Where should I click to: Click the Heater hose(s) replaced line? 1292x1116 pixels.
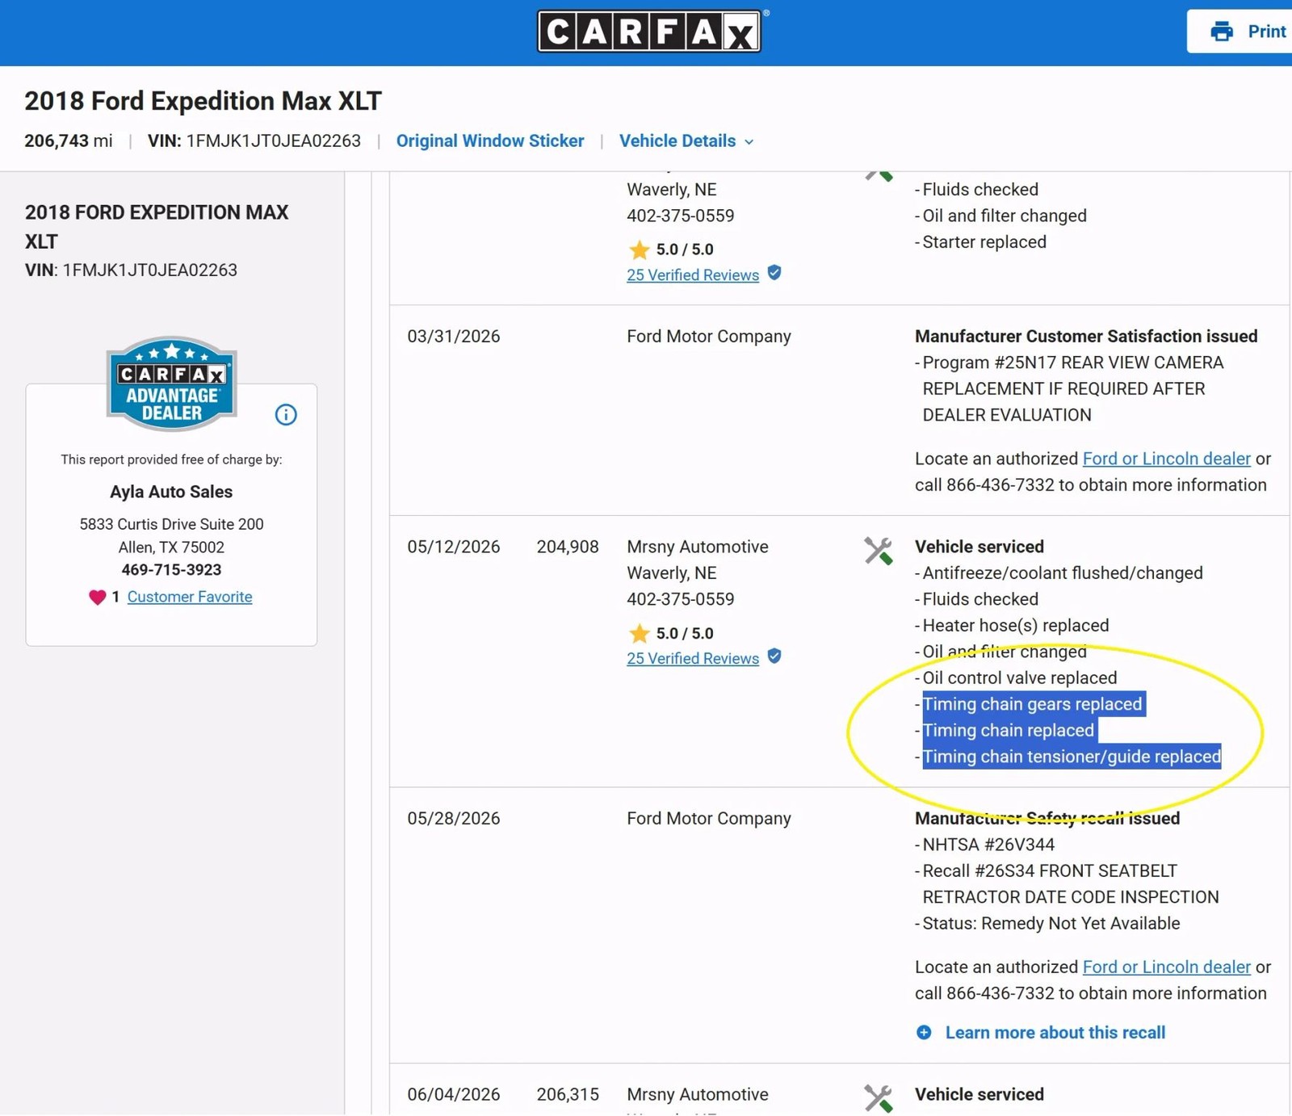click(x=1016, y=626)
